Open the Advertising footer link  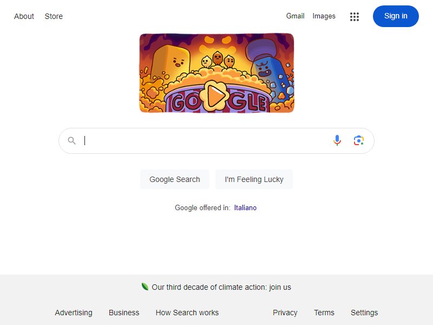click(74, 313)
